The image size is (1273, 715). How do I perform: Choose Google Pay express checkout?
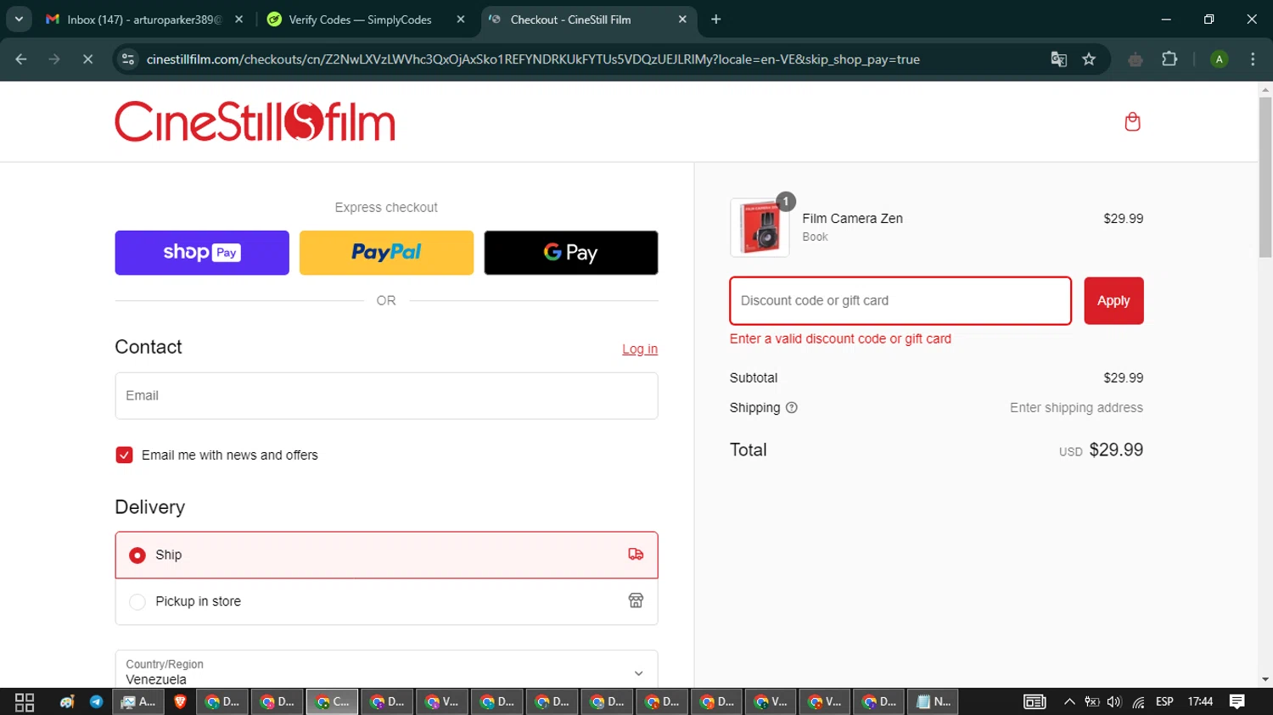pos(571,253)
